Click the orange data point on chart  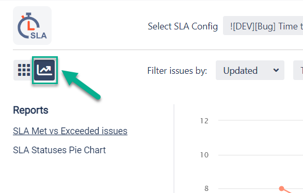[282, 188]
